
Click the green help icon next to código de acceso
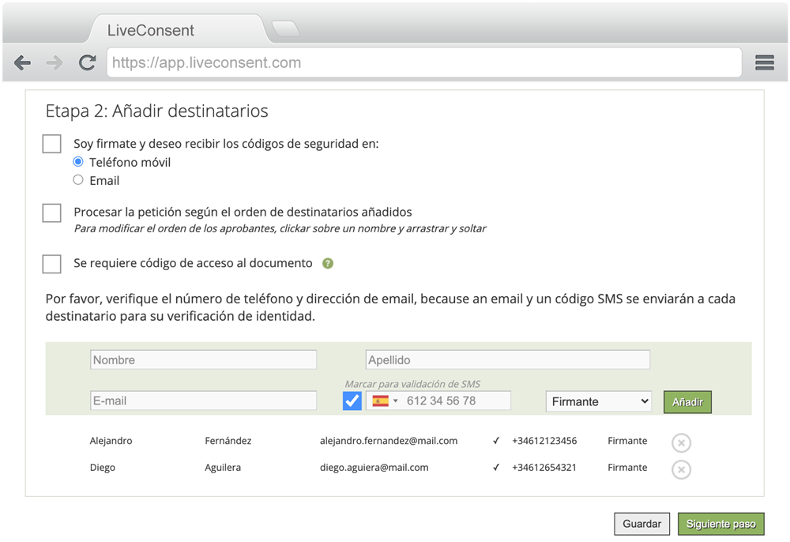pos(327,263)
